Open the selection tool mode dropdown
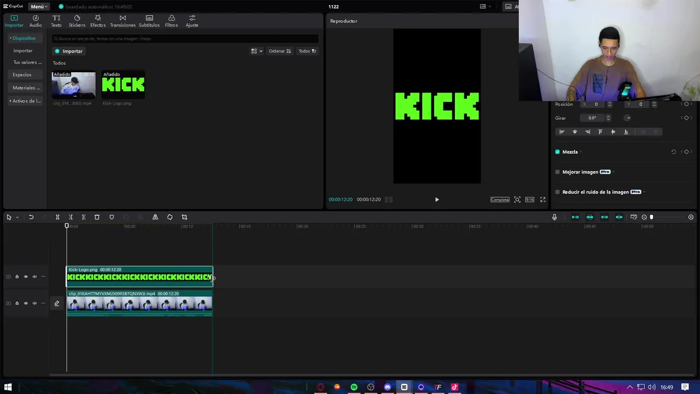 [x=17, y=217]
